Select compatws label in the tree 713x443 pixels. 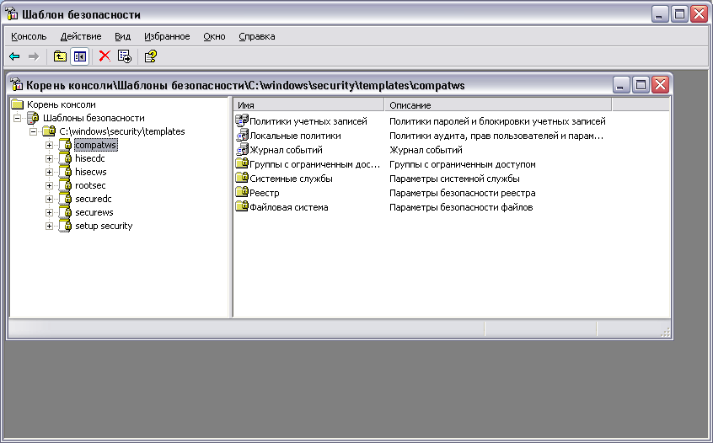96,145
